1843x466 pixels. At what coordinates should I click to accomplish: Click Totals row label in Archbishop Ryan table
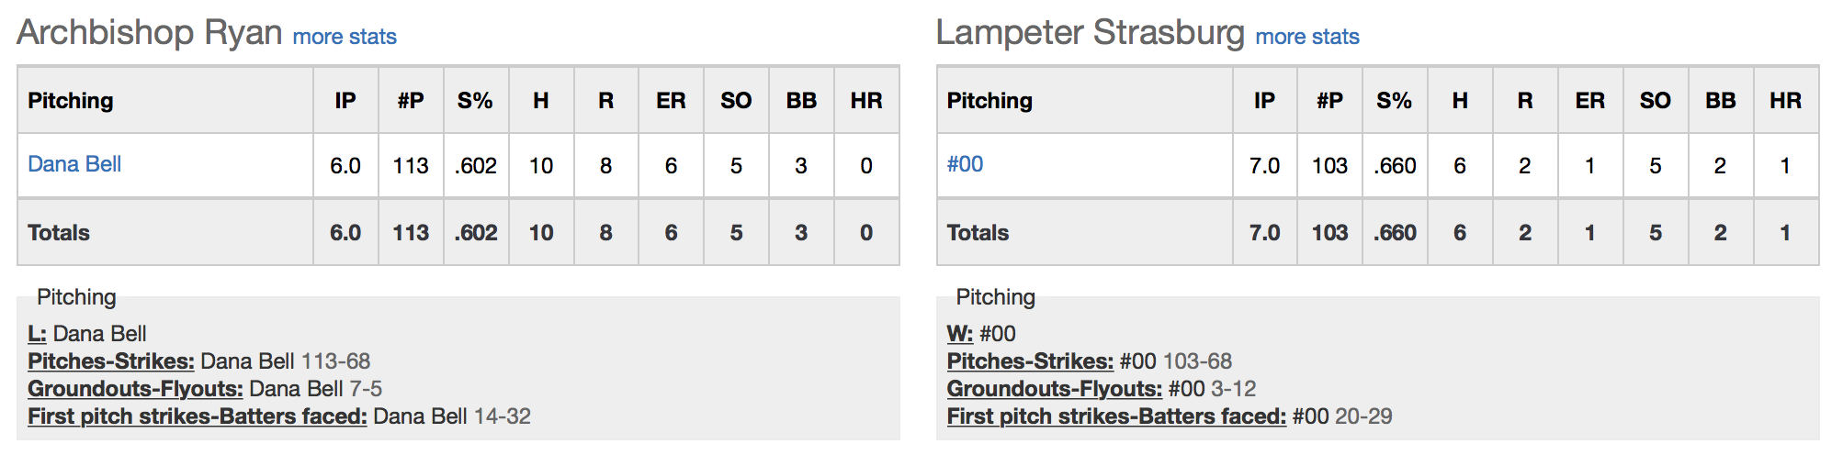click(x=59, y=233)
